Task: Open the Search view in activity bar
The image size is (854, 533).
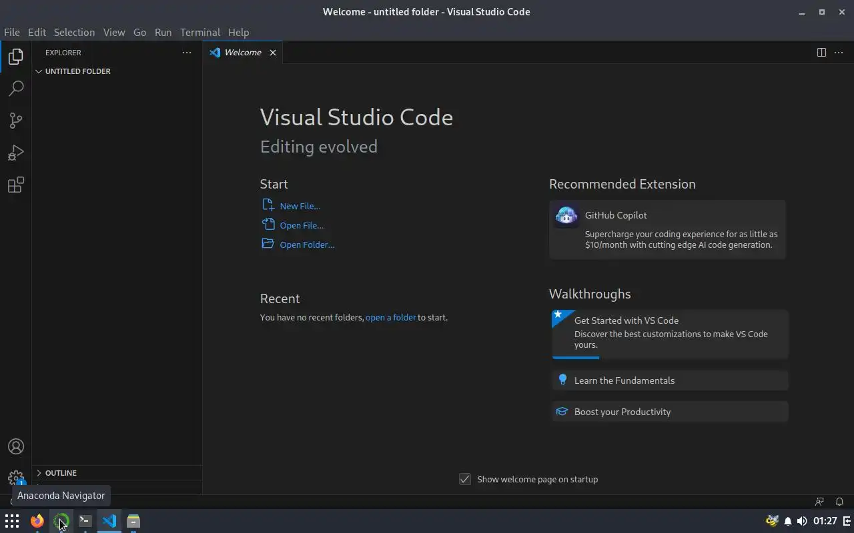Action: [x=16, y=89]
